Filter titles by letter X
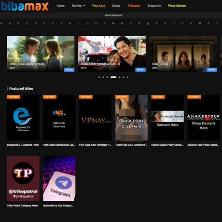222x222 pixels. 208,24
